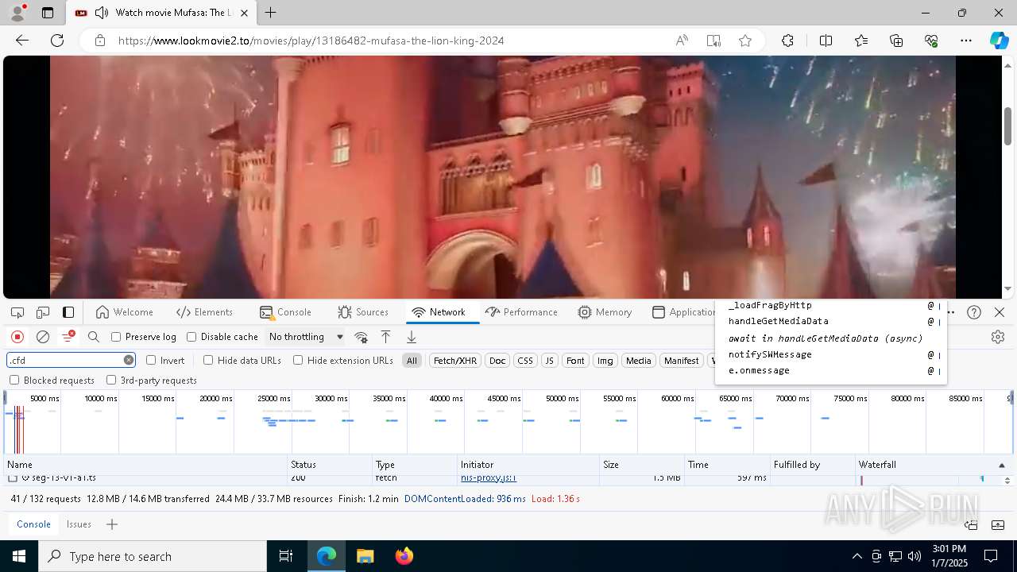This screenshot has width=1017, height=572.
Task: Import HAR file with upload arrow
Action: point(385,337)
